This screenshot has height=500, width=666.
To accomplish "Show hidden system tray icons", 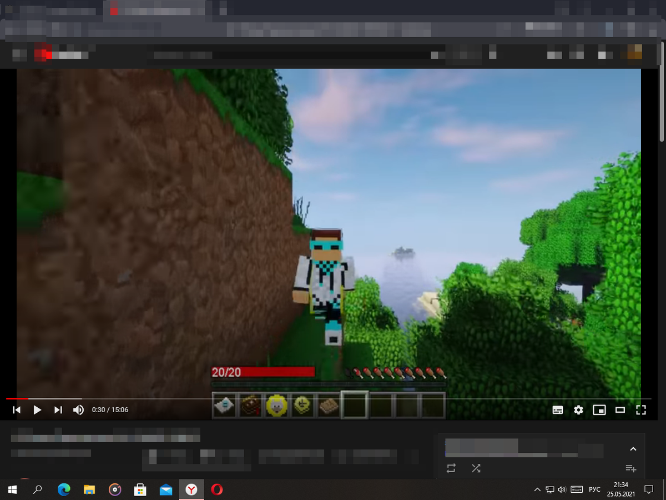I will click(x=537, y=489).
